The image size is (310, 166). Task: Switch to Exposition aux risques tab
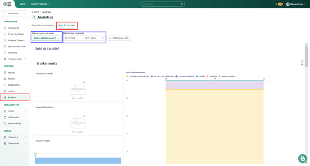[x=42, y=25]
